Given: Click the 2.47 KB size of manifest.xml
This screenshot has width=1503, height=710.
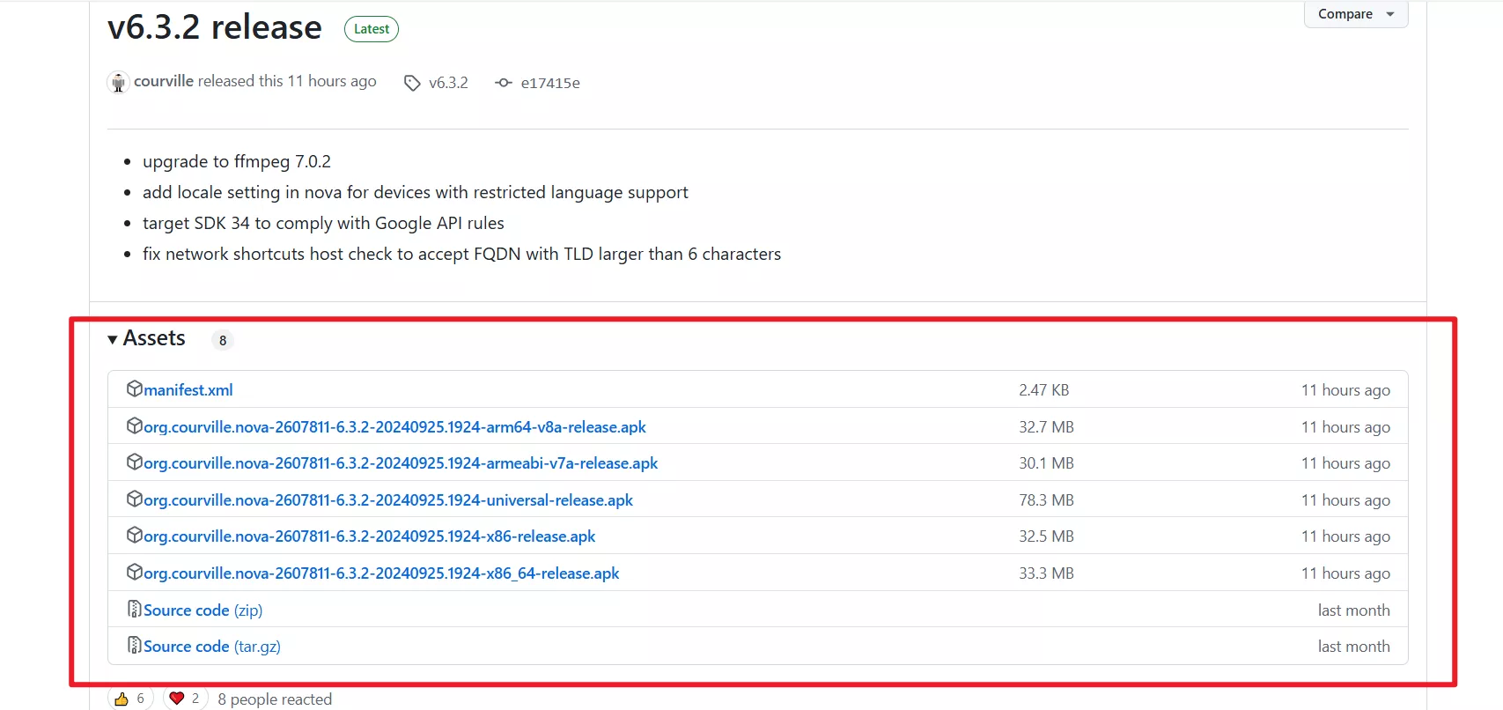Looking at the screenshot, I should pyautogui.click(x=1044, y=389).
